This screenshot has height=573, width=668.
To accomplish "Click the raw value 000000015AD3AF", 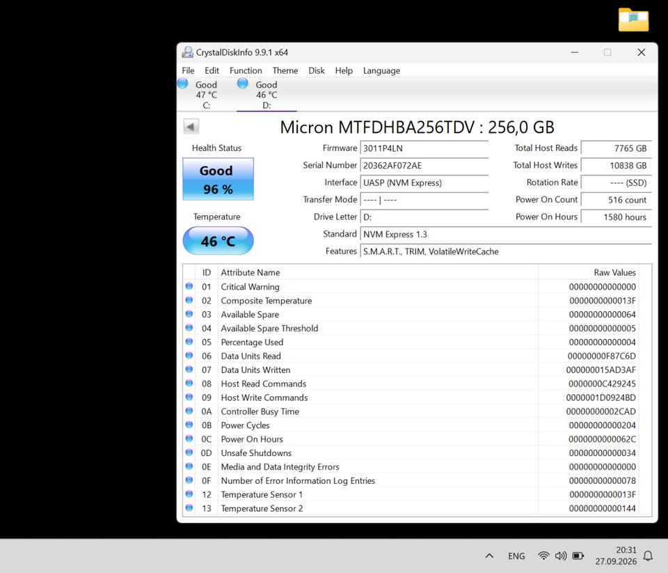I will click(x=601, y=370).
